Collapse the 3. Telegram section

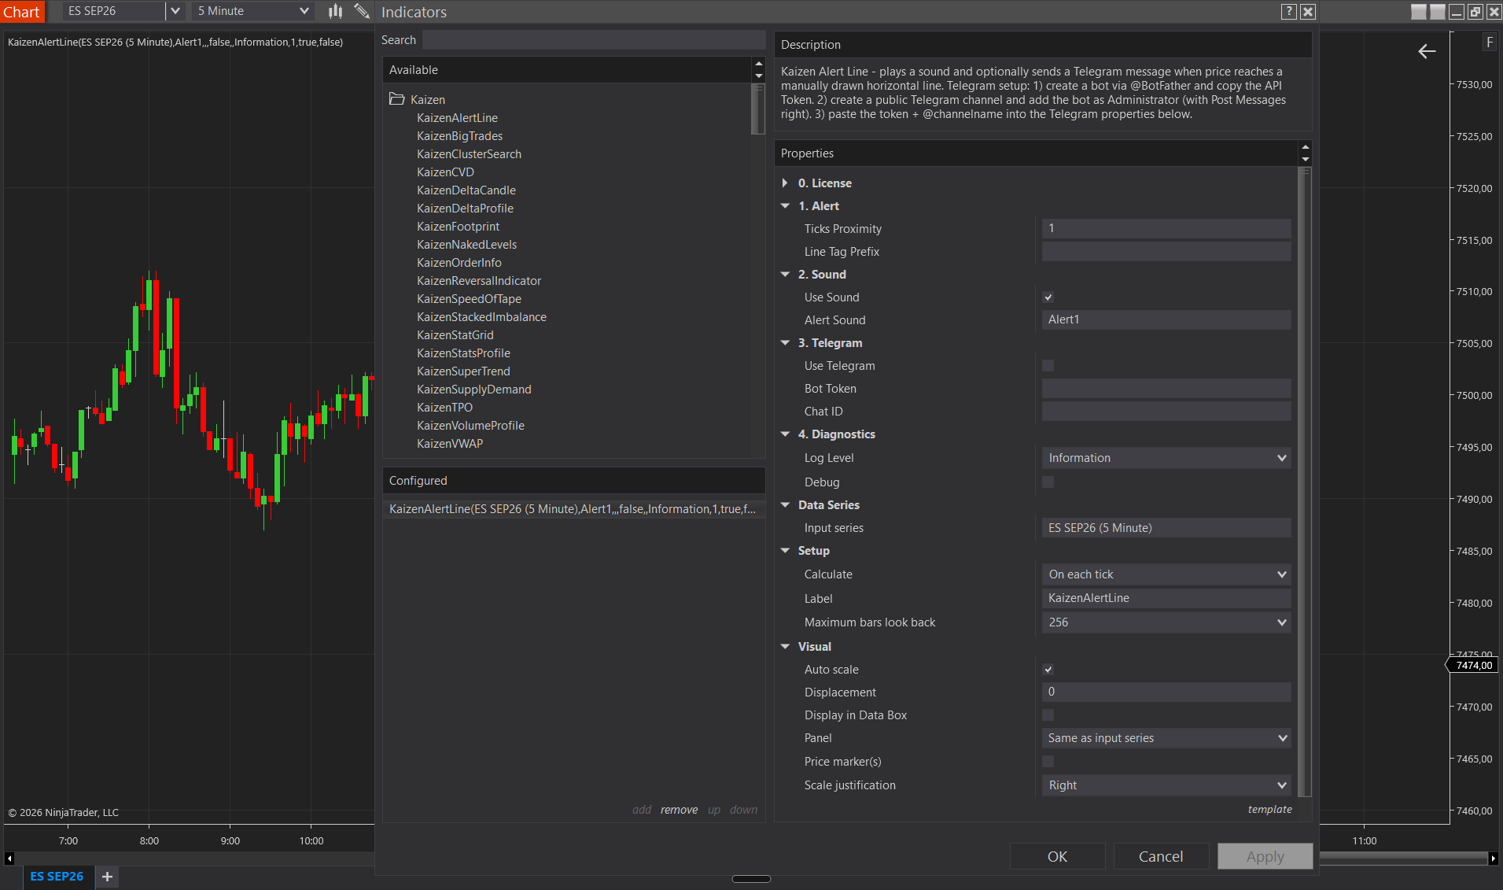click(x=785, y=343)
